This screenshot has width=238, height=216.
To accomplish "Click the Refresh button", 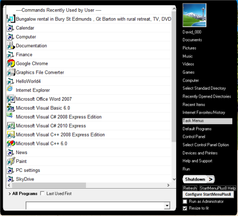I will pos(190,188).
